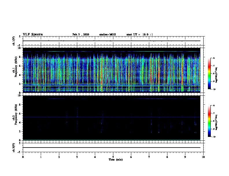Click the ch.1 spectrogram color scale bar
This screenshot has height=176, width=229.
[209, 74]
